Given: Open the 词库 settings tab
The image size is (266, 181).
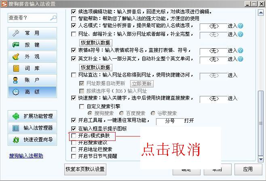Looking at the screenshot, I should tap(32, 68).
